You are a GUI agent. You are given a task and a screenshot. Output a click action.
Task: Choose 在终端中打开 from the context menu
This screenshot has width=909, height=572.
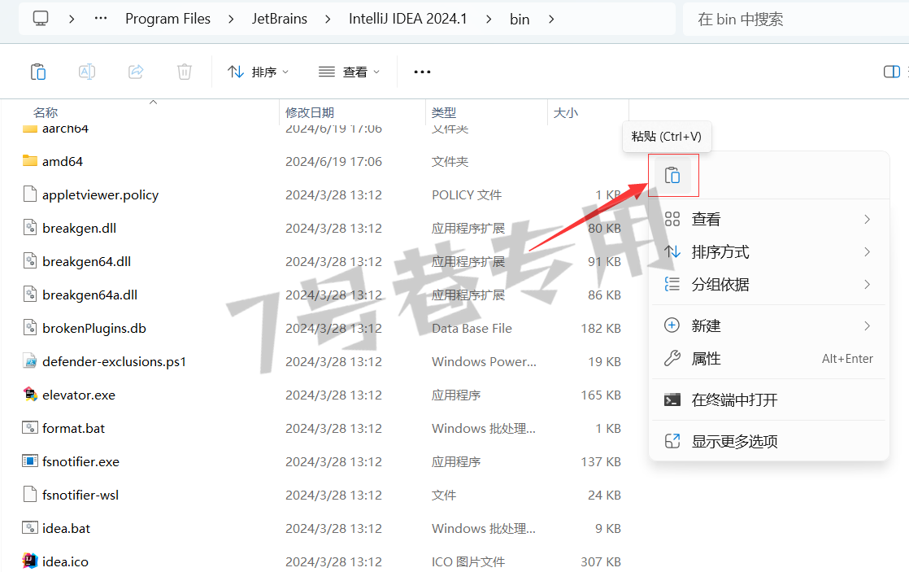pos(768,400)
